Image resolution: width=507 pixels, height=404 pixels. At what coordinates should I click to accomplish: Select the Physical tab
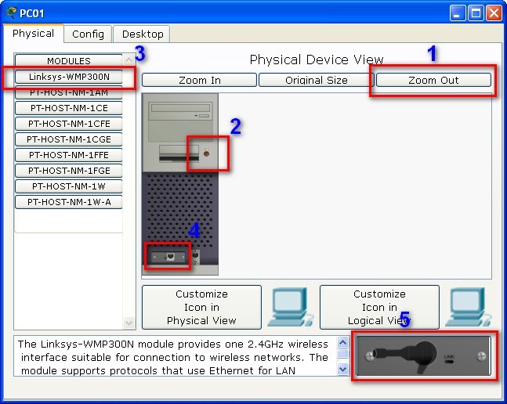coord(33,33)
